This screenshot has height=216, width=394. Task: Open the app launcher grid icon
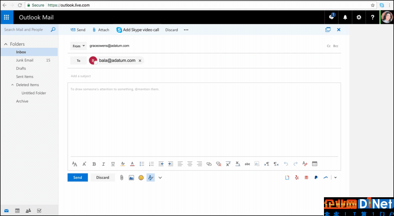pos(7,17)
